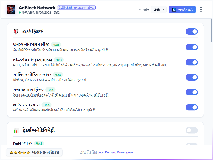Open the three-dot more options menu

tap(201, 10)
